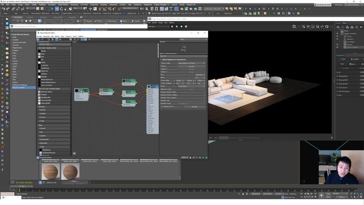Toggle Exposure layer eye icon

[x=337, y=39]
